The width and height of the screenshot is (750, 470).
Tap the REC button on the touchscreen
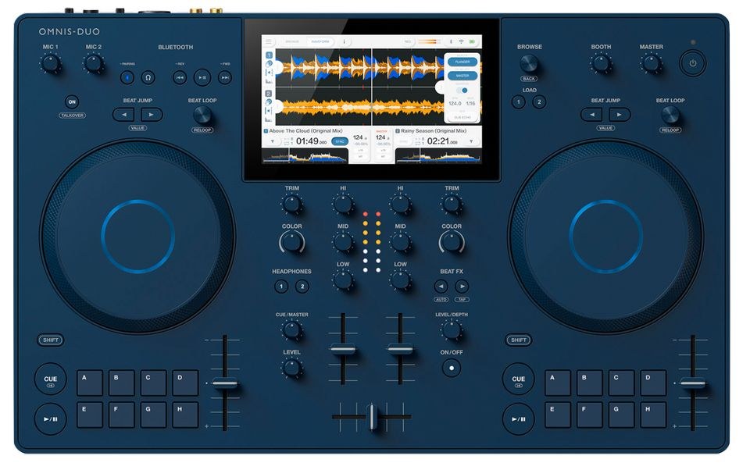[x=408, y=41]
